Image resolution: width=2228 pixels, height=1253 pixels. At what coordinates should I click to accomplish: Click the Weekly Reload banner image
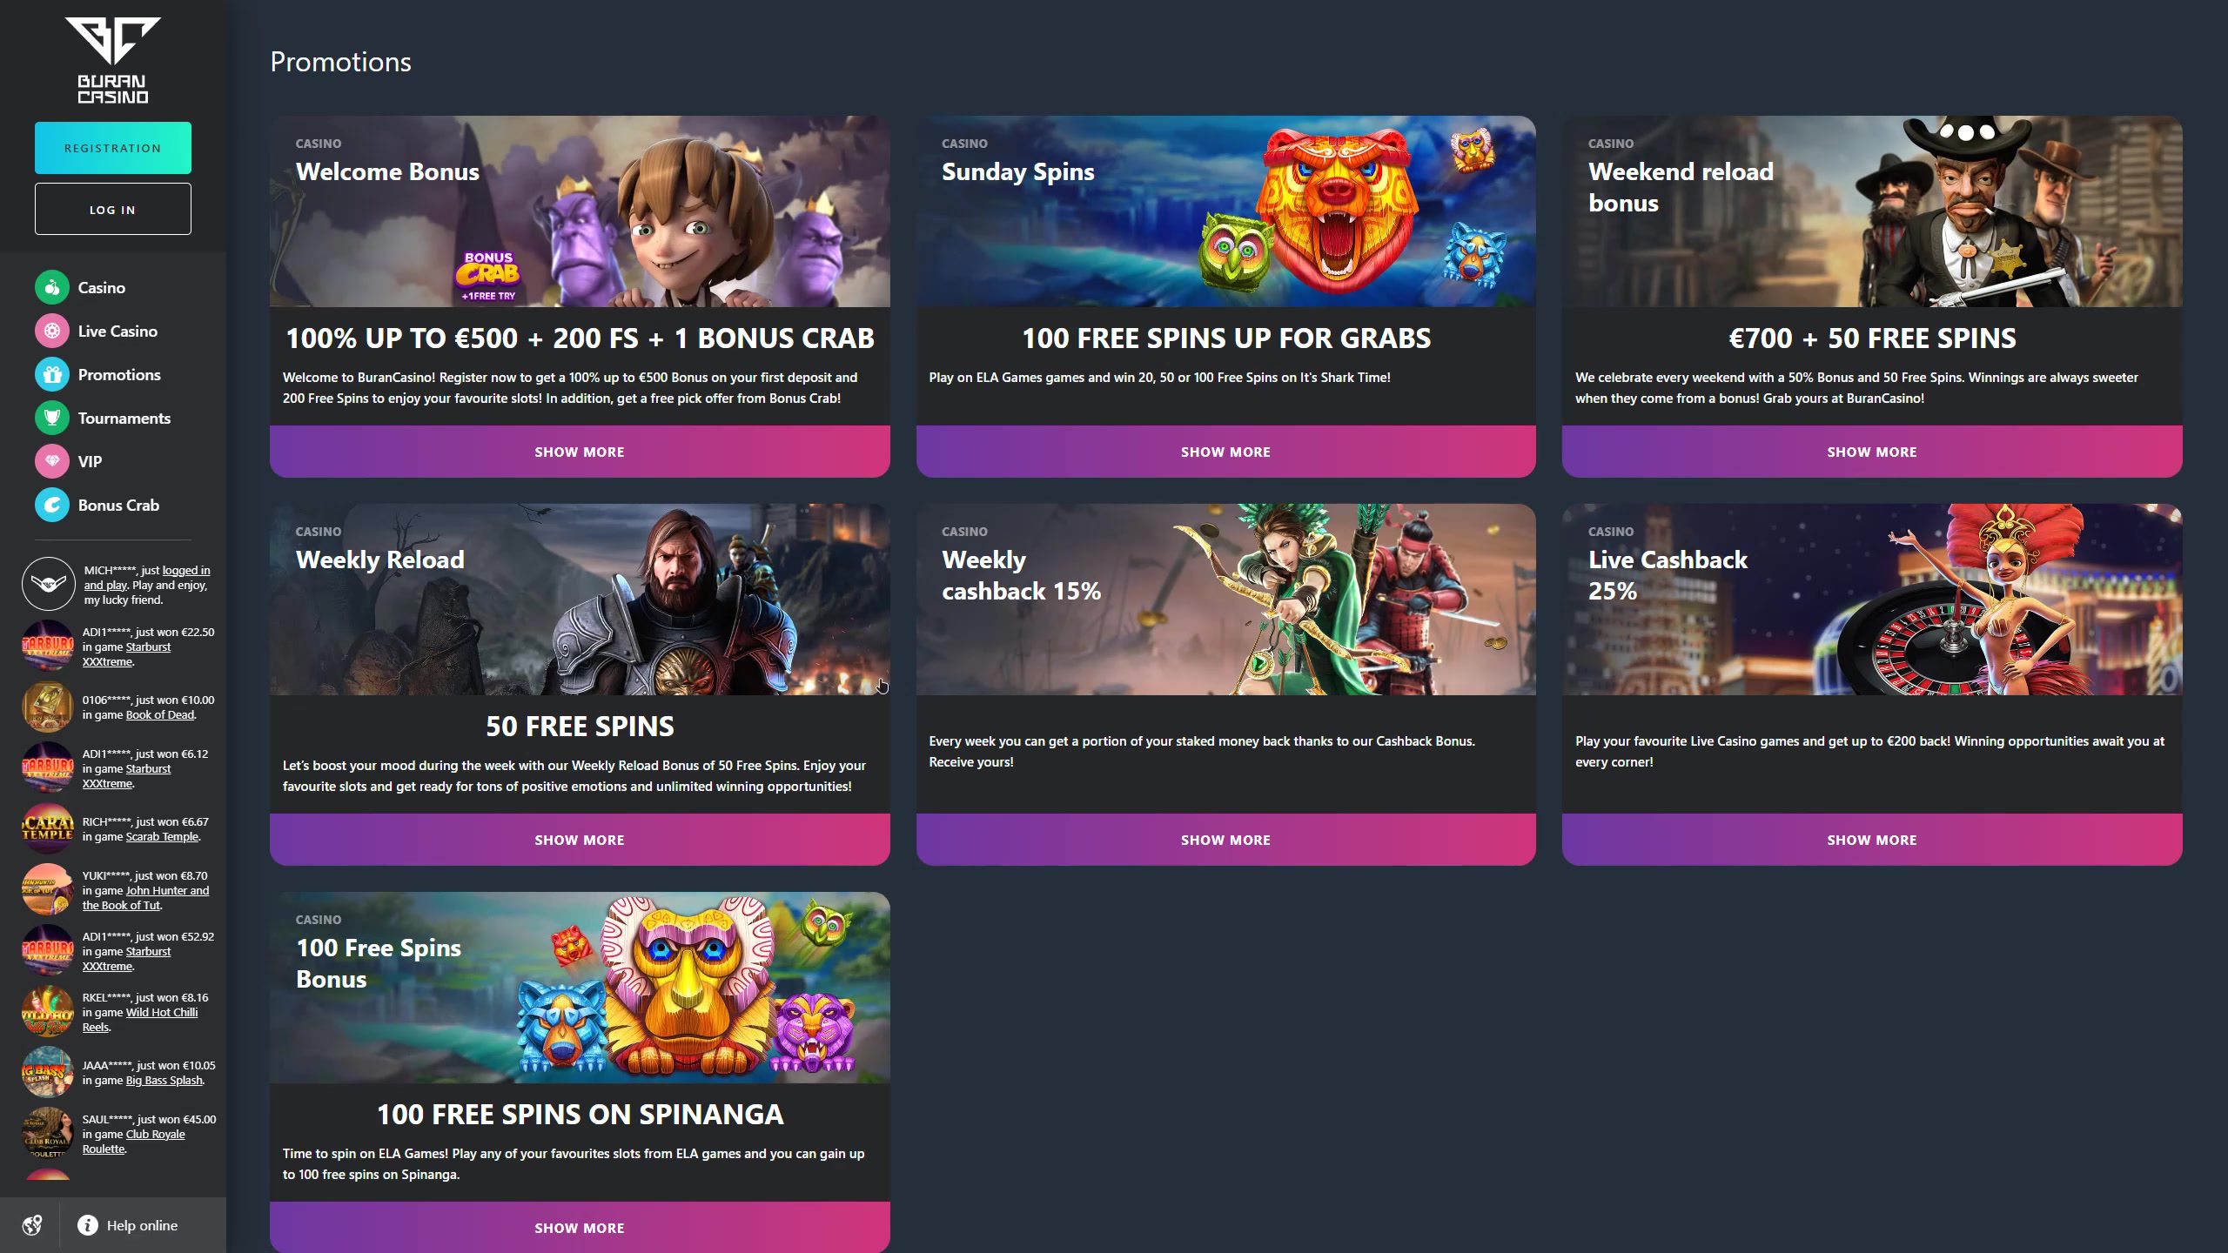point(580,600)
